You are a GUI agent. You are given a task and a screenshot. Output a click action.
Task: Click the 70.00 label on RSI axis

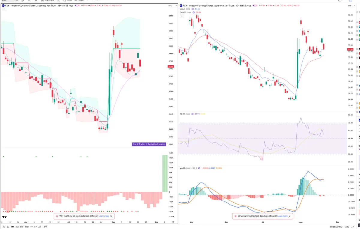(350, 123)
